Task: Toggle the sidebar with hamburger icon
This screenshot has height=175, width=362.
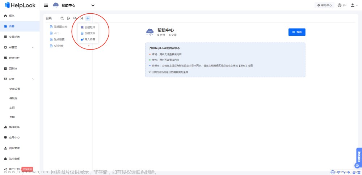Action: [46, 5]
